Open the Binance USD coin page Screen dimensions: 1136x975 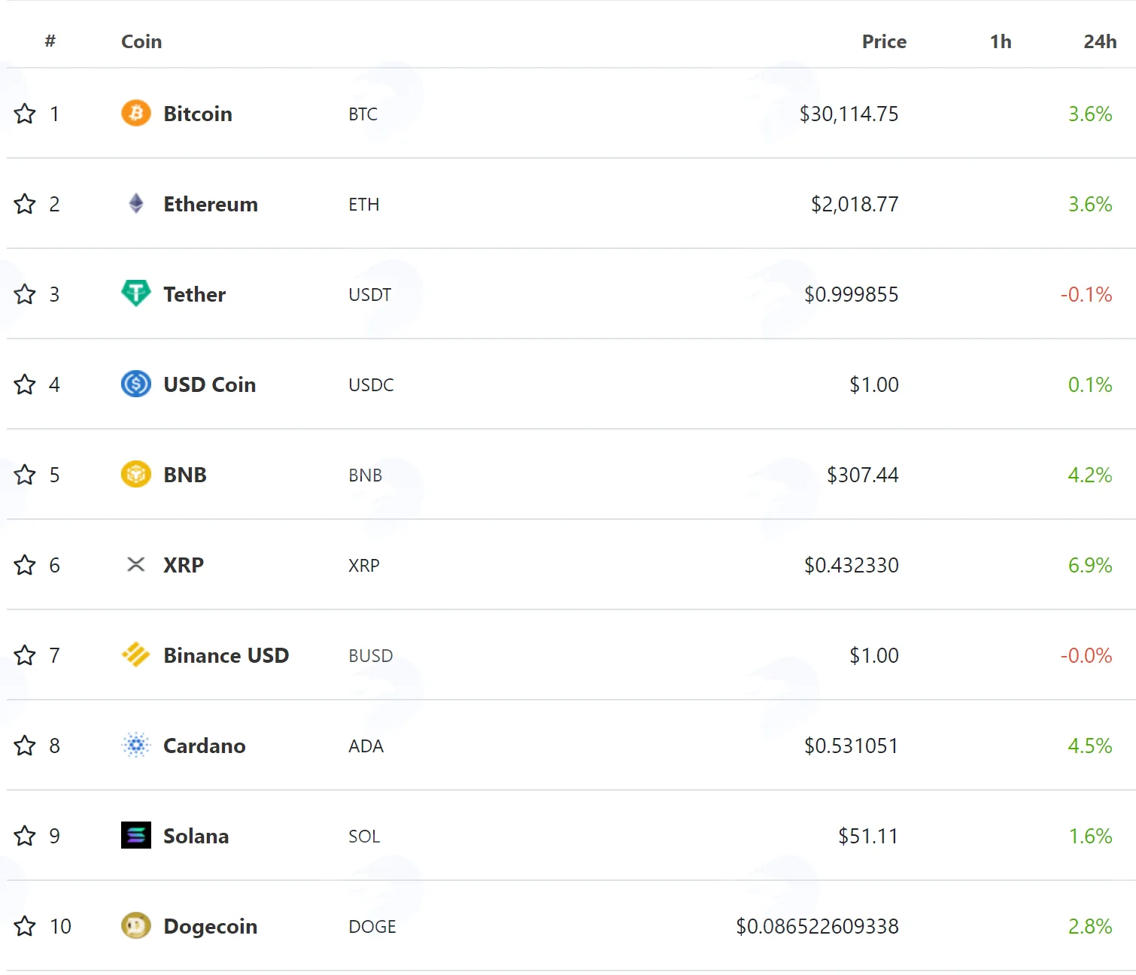226,655
